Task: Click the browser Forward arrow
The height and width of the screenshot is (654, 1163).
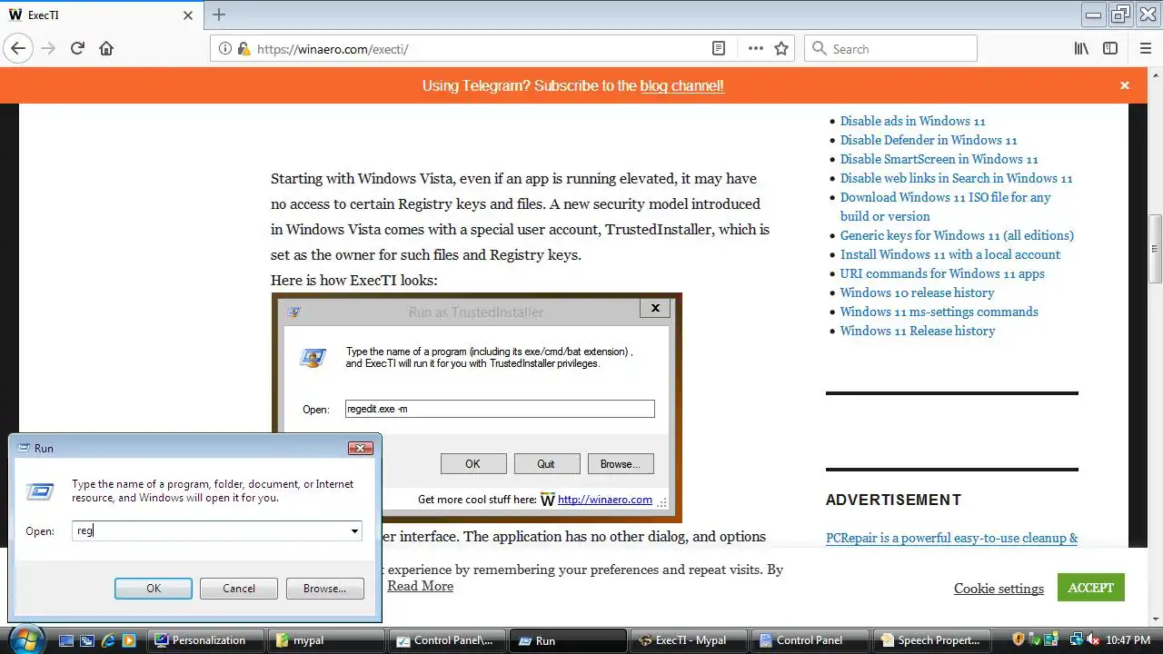Action: point(48,48)
